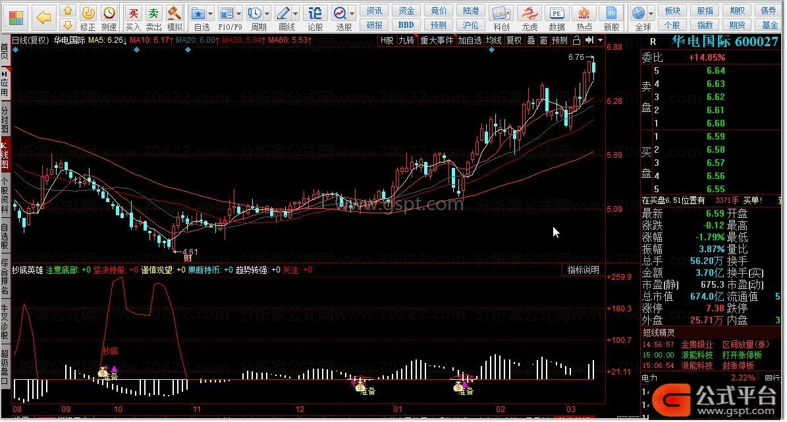This screenshot has width=787, height=422.
Task: Open the 日线(复权) period selector
Action: 30,40
